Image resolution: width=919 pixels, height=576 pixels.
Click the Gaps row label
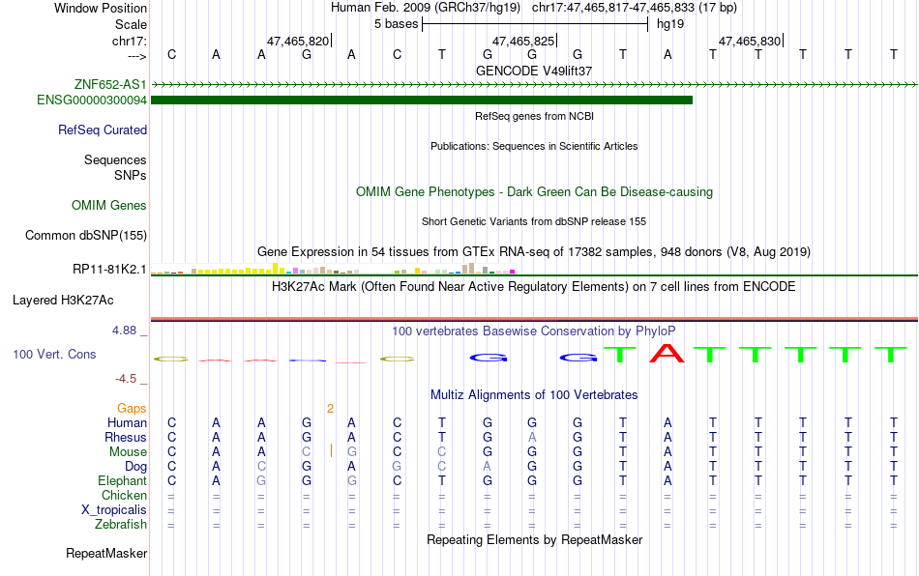132,409
